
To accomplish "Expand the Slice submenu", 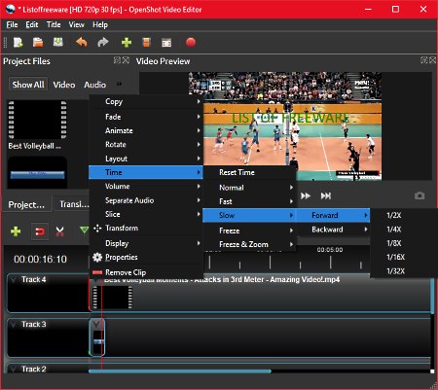I will [146, 214].
